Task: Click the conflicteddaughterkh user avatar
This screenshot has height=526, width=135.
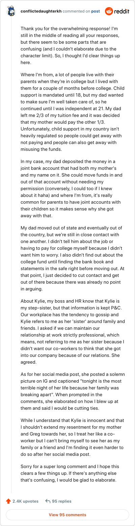Action: 11,11
